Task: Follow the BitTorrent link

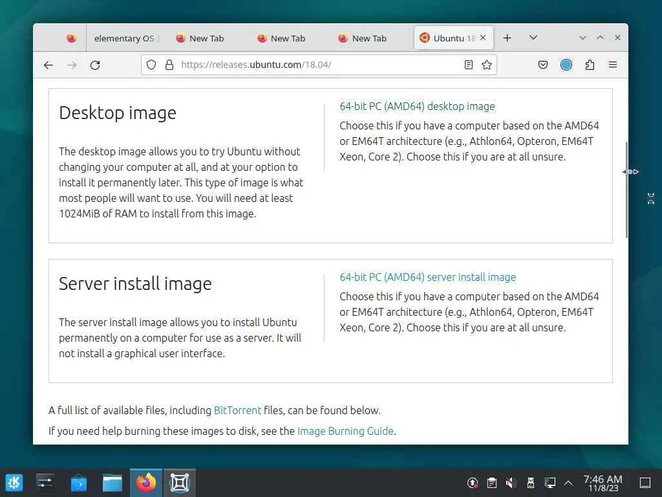Action: click(x=237, y=410)
